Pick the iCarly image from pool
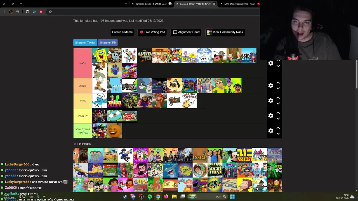Viewport: 358px width, 201px height. pos(230,170)
